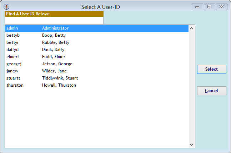Screen dimensions: 231x153
Task: Click the Cancel button
Action: tap(212, 91)
